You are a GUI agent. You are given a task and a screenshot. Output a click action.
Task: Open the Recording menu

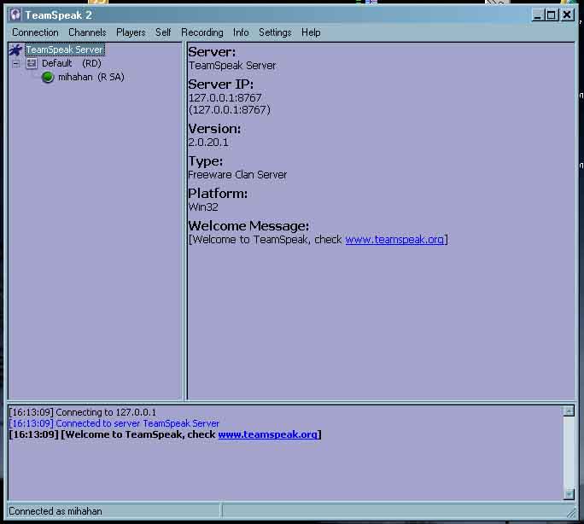(201, 32)
